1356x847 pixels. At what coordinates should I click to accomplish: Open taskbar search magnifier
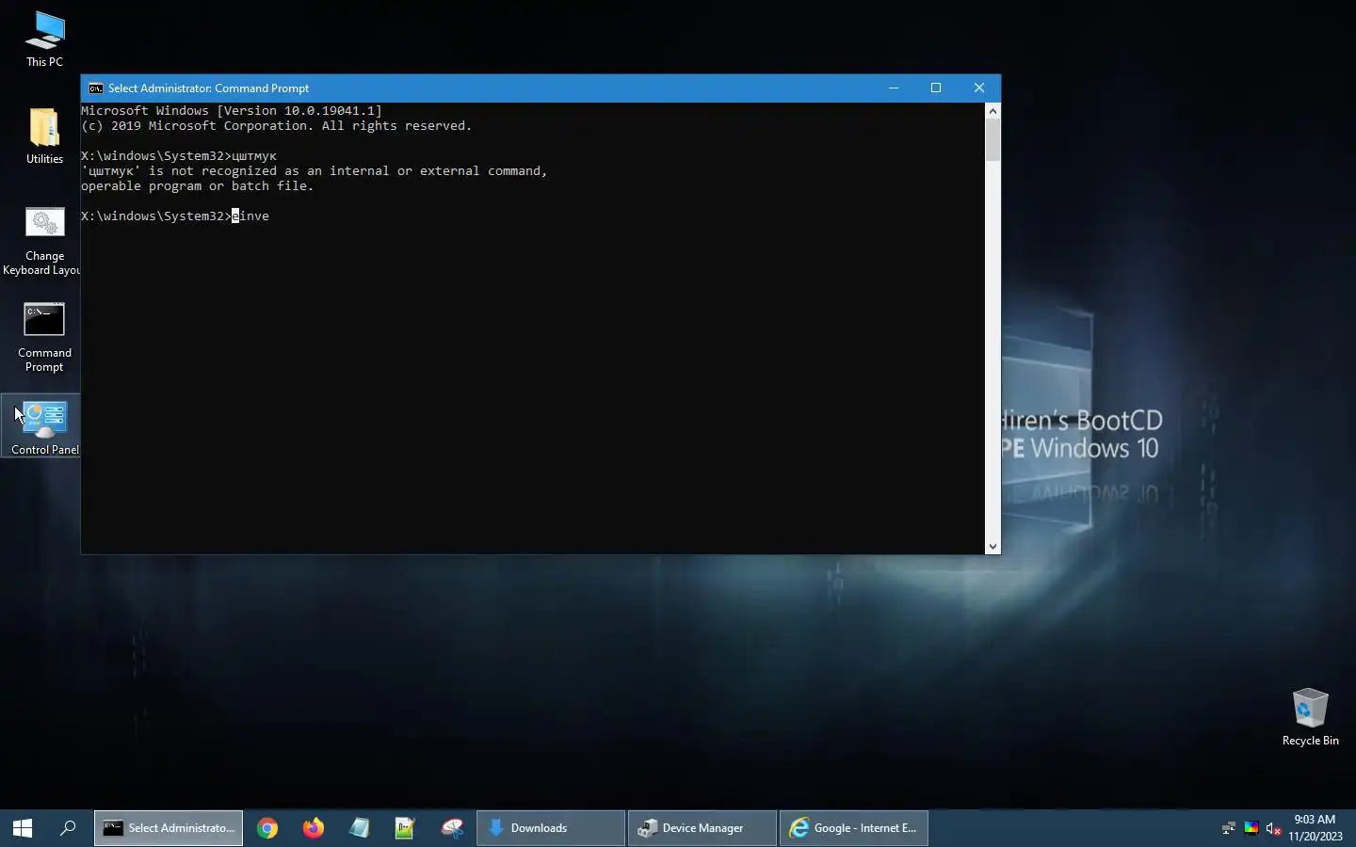tap(68, 828)
